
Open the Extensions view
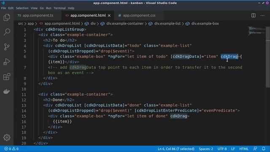click(7, 77)
